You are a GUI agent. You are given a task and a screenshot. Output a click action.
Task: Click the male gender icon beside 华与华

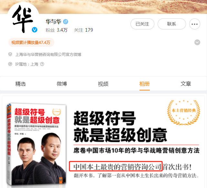click(66, 22)
